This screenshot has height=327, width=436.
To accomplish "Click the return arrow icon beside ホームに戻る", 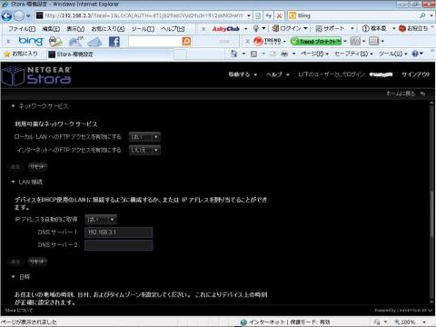I will pos(423,94).
